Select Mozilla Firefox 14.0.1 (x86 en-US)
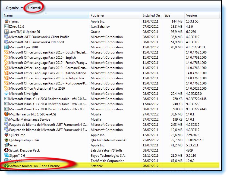The image size is (230, 179). coord(33,114)
